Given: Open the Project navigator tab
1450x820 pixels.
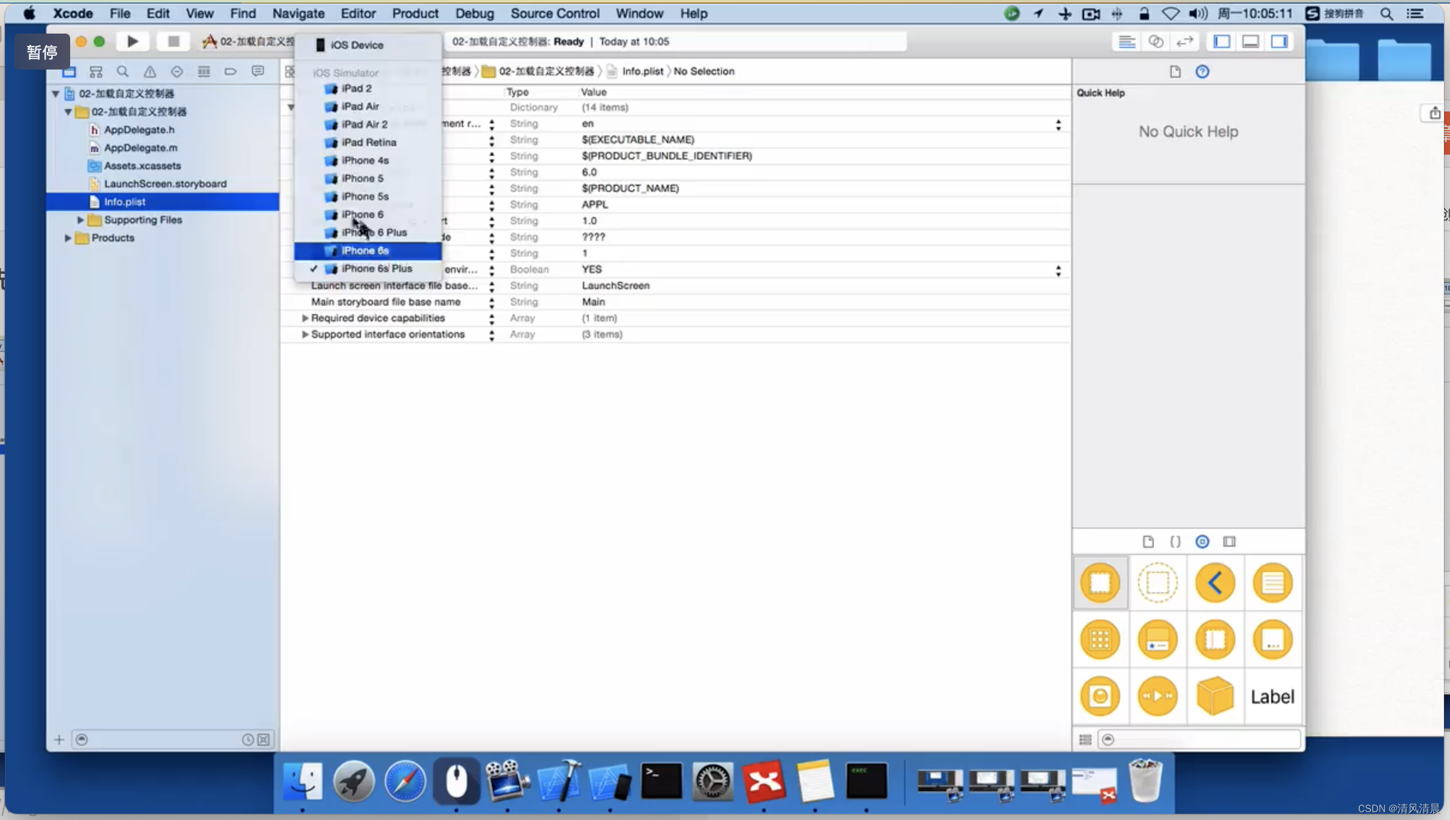Looking at the screenshot, I should (69, 72).
